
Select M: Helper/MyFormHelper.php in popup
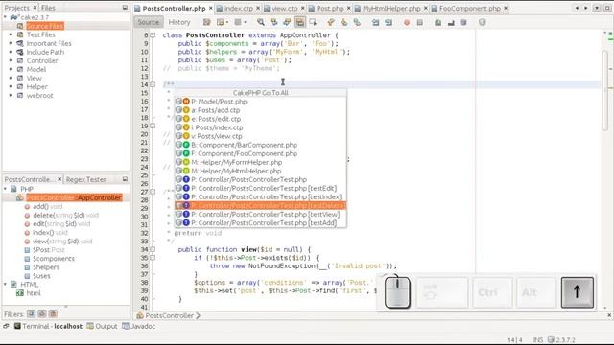[260, 162]
